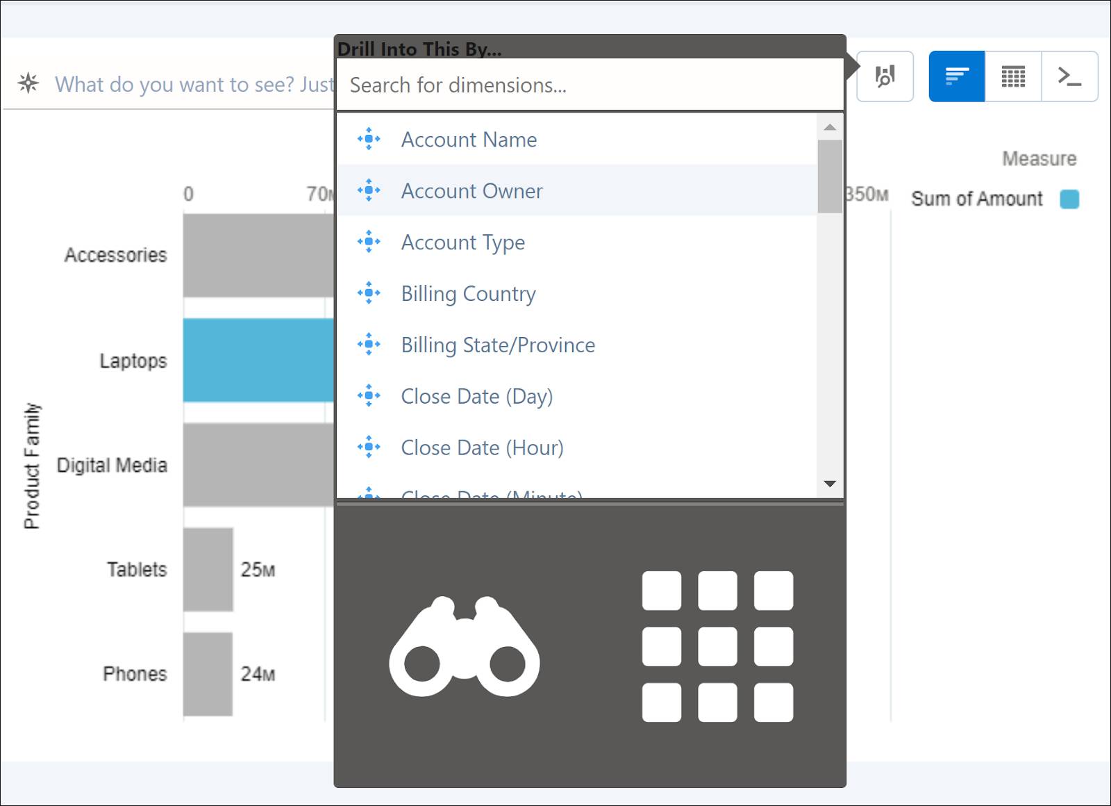Click the dimension list scrollbar thumb
Viewport: 1111px width, 806px height.
(x=830, y=176)
